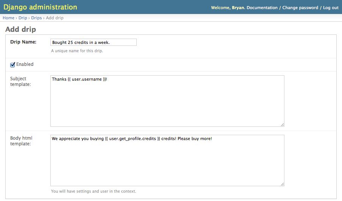The height and width of the screenshot is (201, 342).
Task: Open the Change password link
Action: pyautogui.click(x=300, y=8)
